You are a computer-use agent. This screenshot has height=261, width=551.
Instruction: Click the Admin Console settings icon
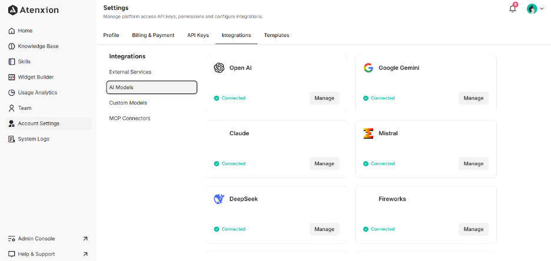[x=12, y=239]
